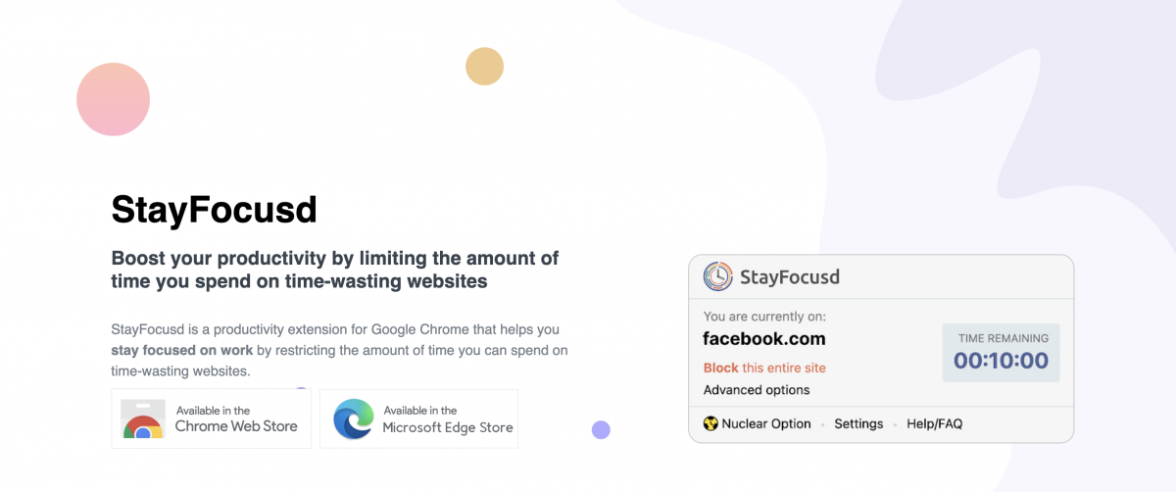This screenshot has height=492, width=1176.
Task: Open the Available in Chrome Web Store badge
Action: [x=212, y=418]
